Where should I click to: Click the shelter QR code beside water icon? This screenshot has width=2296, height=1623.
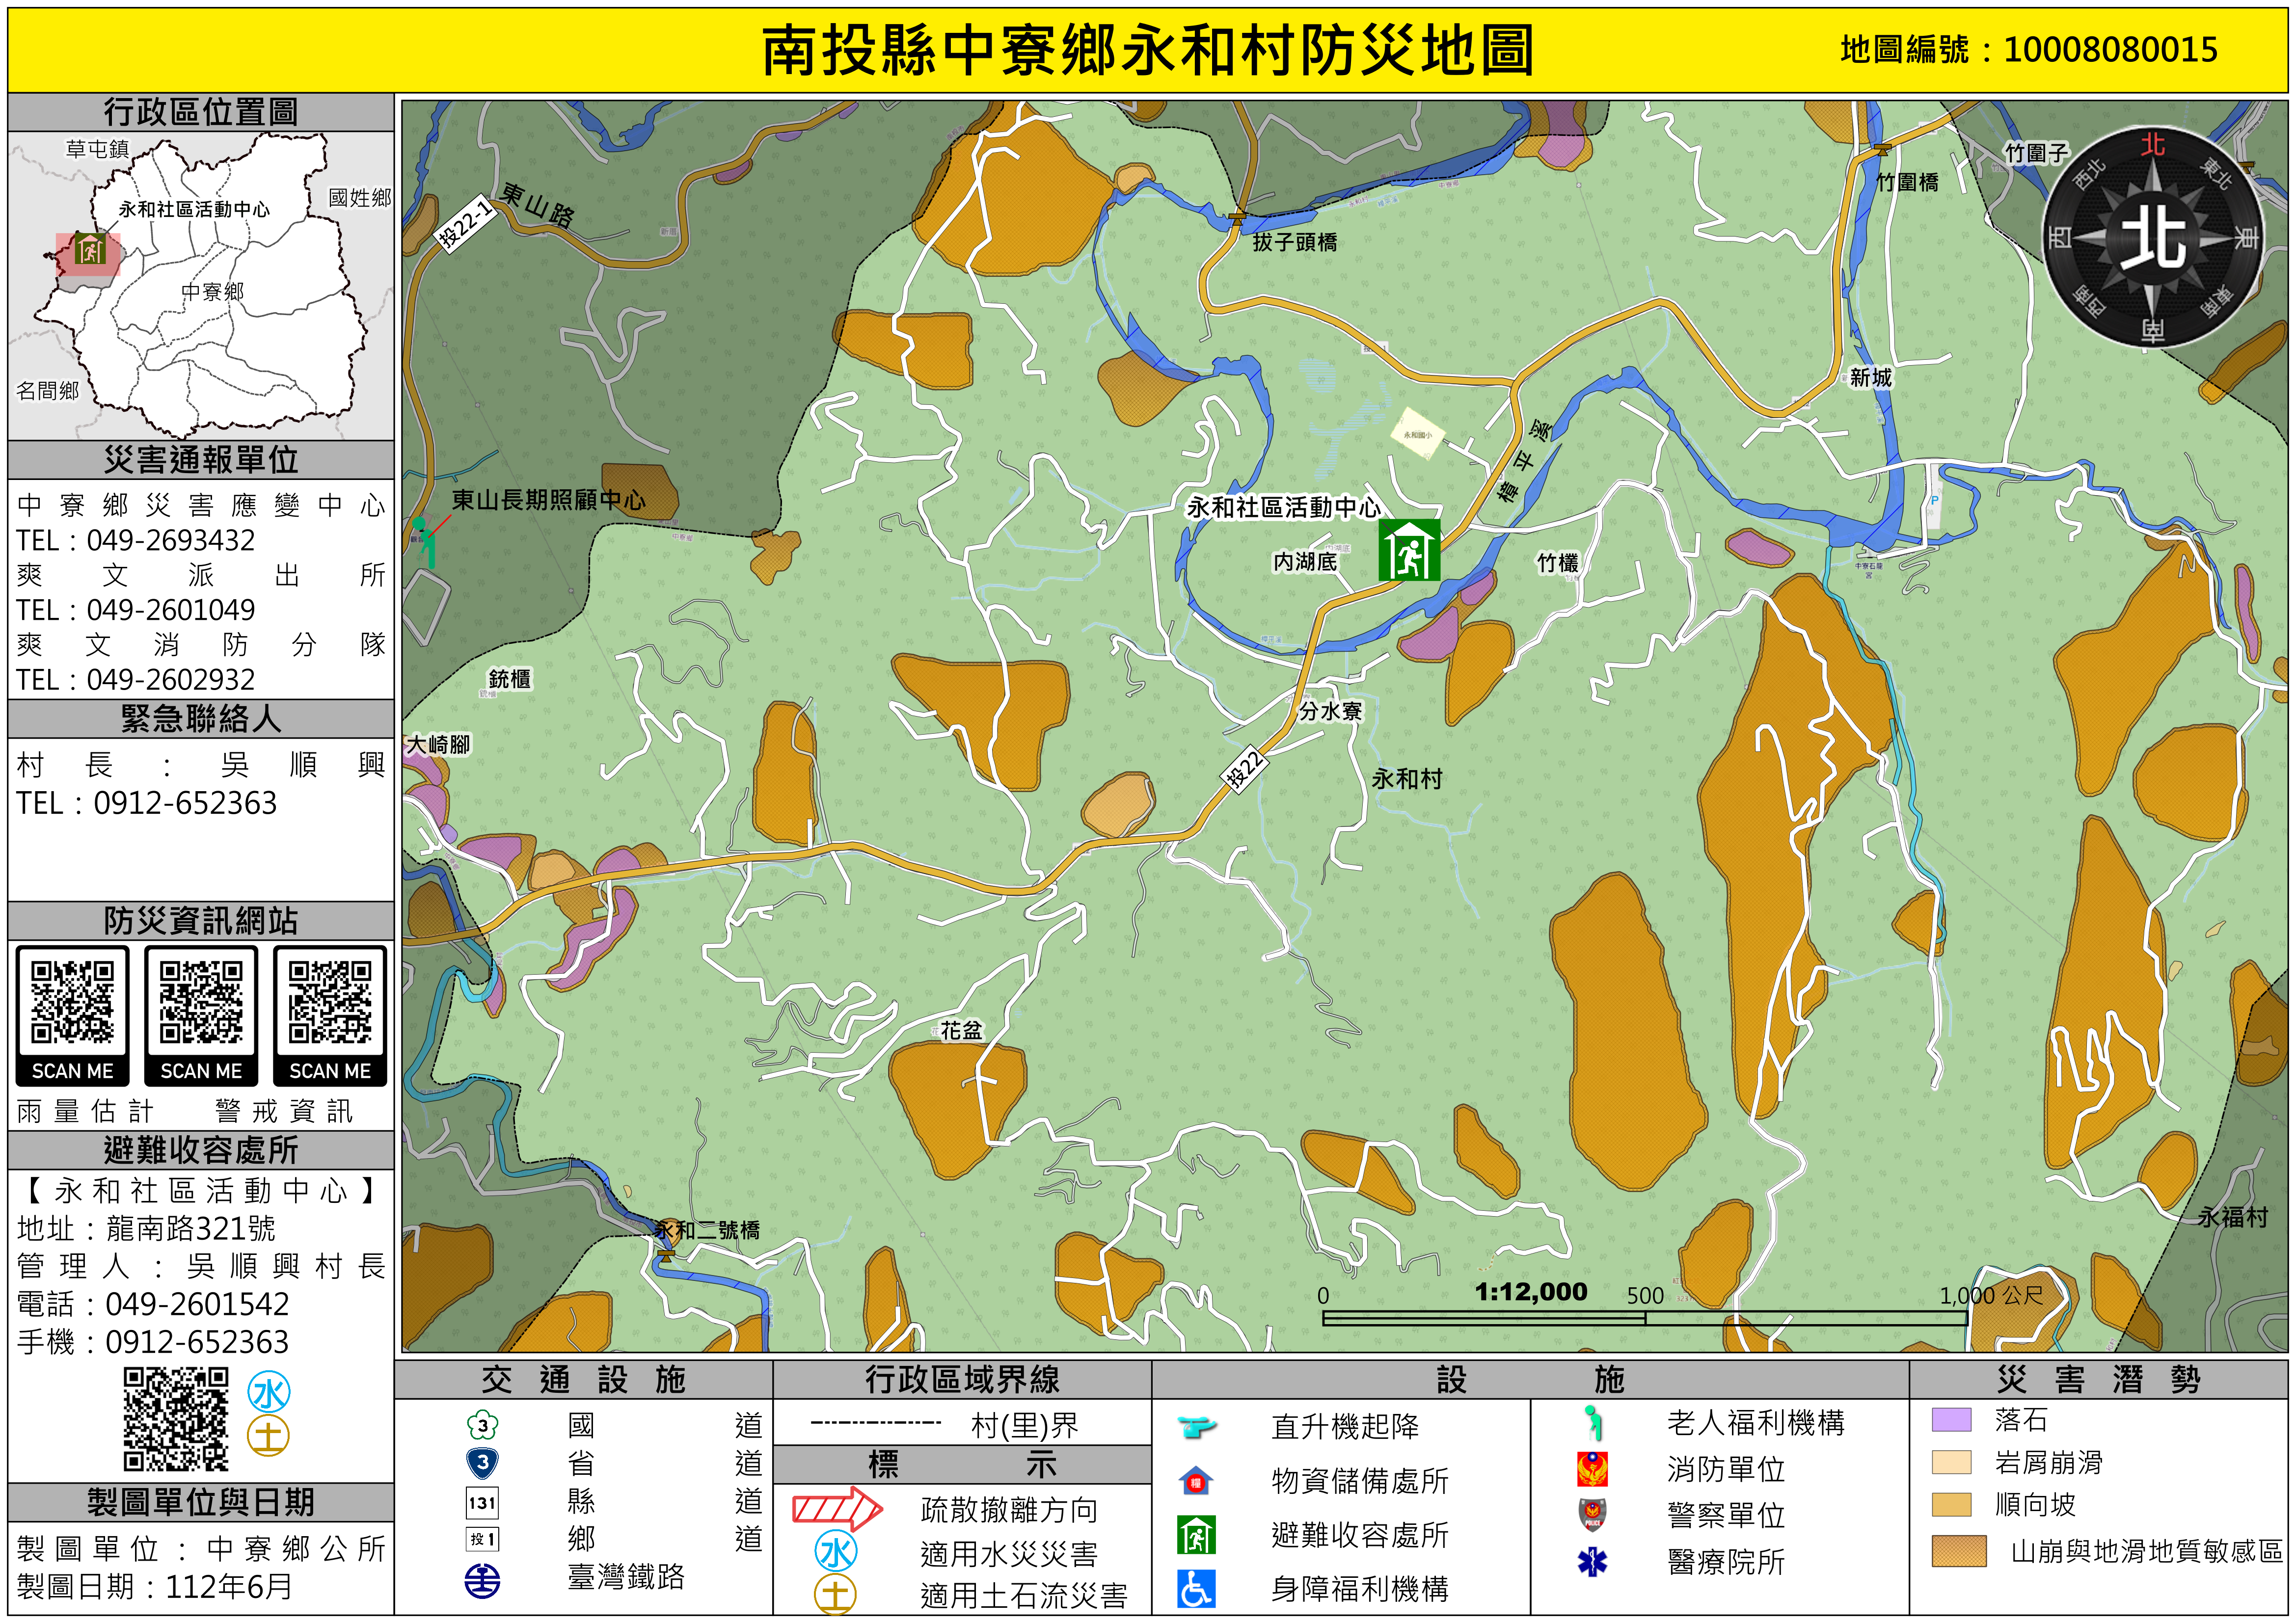point(176,1419)
